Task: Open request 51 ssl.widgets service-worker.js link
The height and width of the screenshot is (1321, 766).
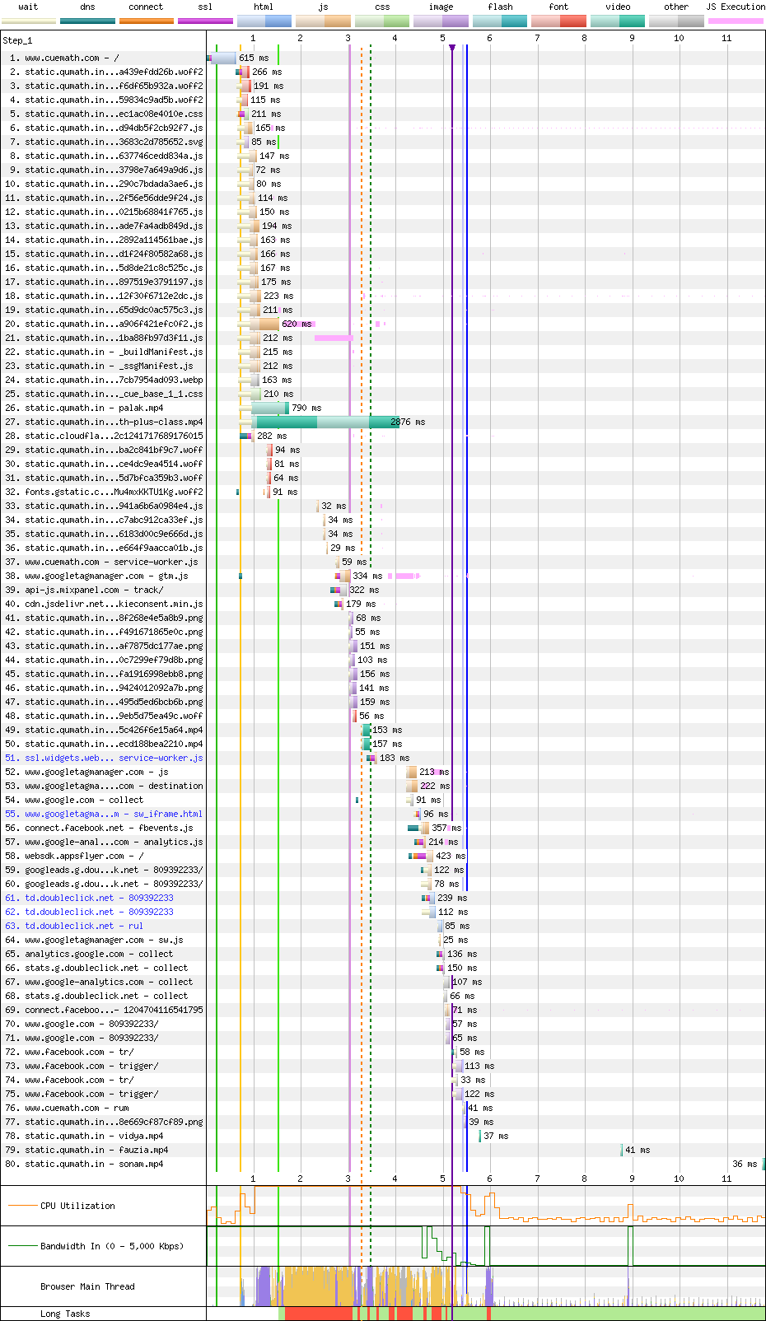Action: (114, 758)
